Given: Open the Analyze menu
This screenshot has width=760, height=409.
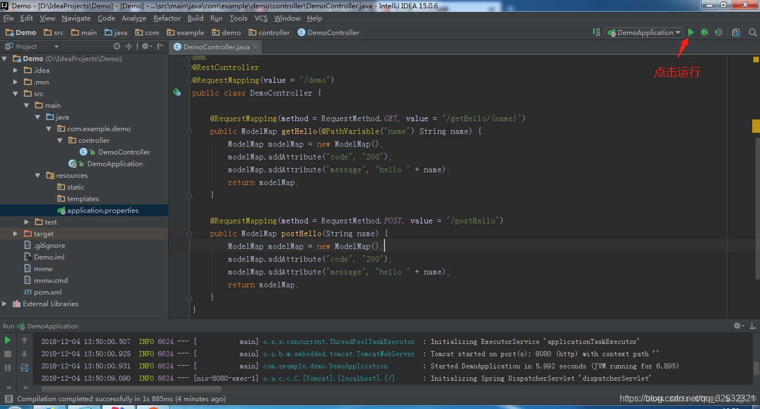Looking at the screenshot, I should (x=134, y=18).
